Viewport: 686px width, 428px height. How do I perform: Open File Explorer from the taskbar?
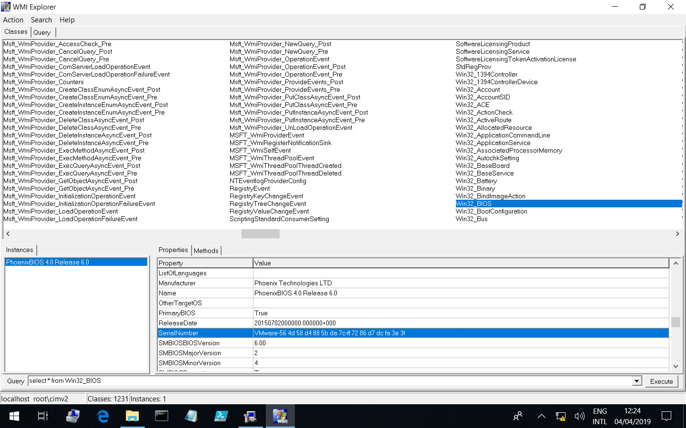[132, 416]
